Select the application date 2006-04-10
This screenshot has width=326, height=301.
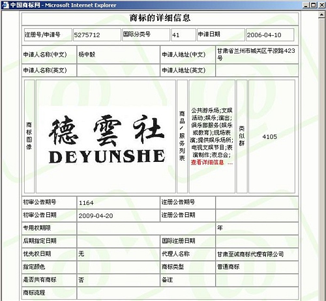coord(264,35)
